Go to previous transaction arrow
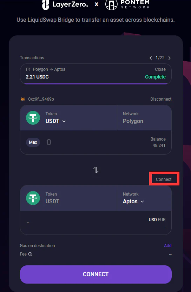The image size is (191, 292). [151, 58]
